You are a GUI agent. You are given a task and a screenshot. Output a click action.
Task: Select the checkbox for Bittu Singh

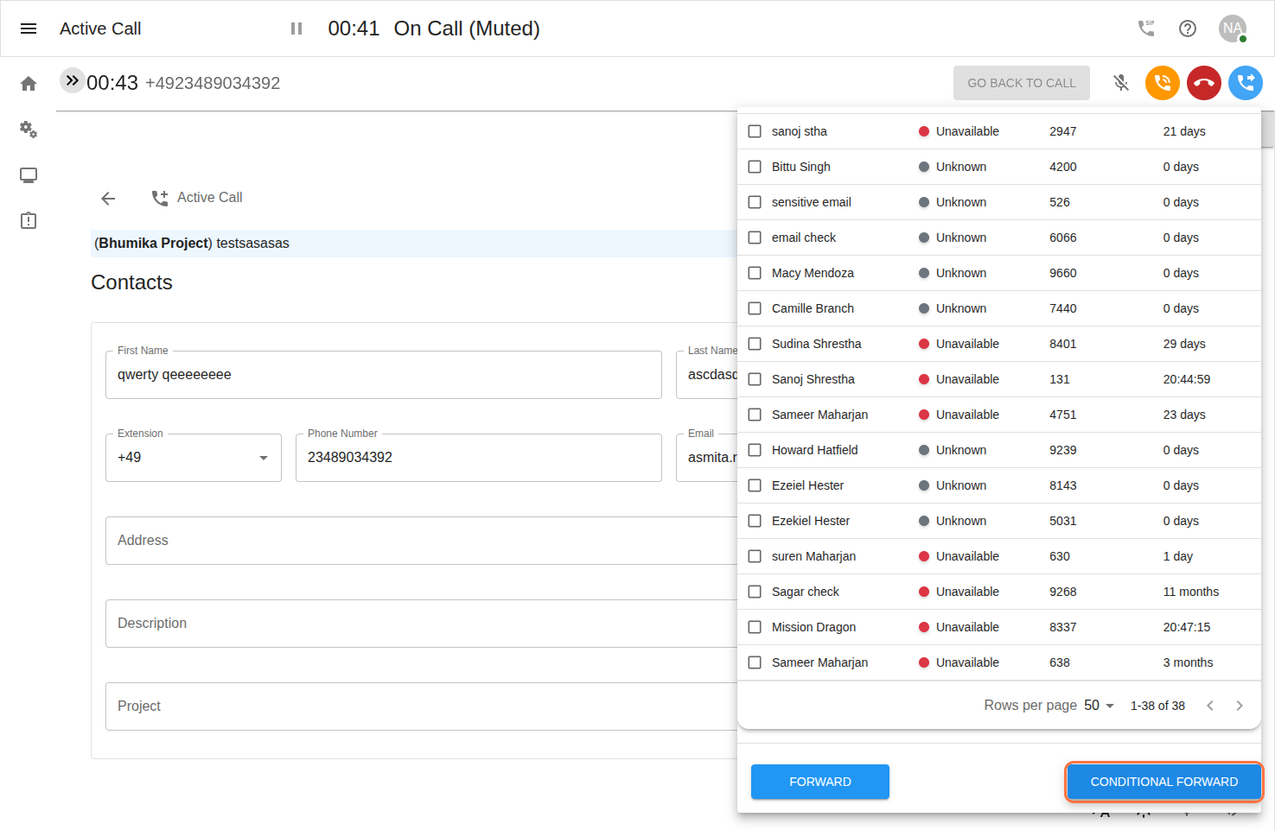point(755,167)
